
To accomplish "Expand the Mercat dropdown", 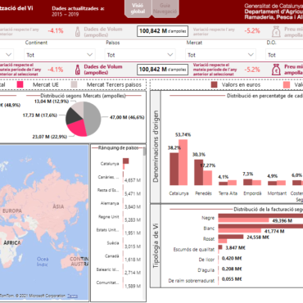I will coord(220,55).
